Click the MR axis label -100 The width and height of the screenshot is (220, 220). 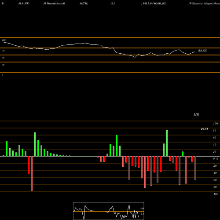pyautogui.click(x=216, y=194)
